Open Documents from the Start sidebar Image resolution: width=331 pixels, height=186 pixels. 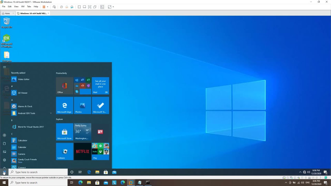(x=4, y=143)
